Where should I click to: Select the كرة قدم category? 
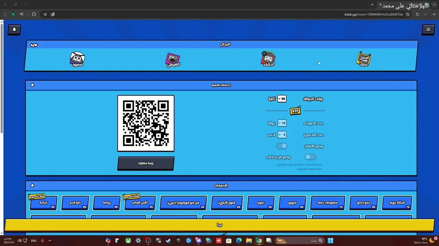click(75, 203)
